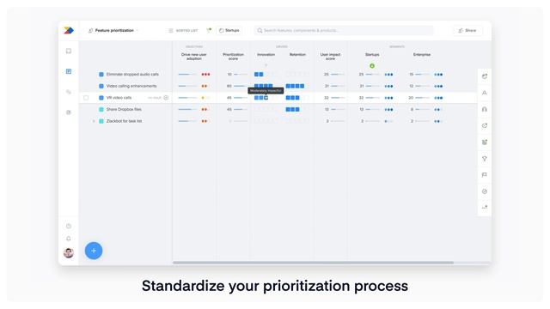Open the Features board sidebar icon
Image resolution: width=550 pixels, height=309 pixels.
[69, 71]
